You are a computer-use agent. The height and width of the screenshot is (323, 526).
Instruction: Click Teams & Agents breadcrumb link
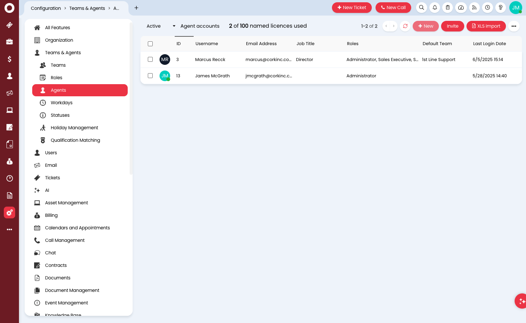(x=87, y=8)
